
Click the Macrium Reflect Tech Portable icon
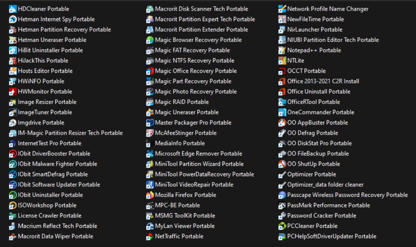13,226
